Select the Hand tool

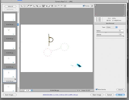click(x=25, y=6)
